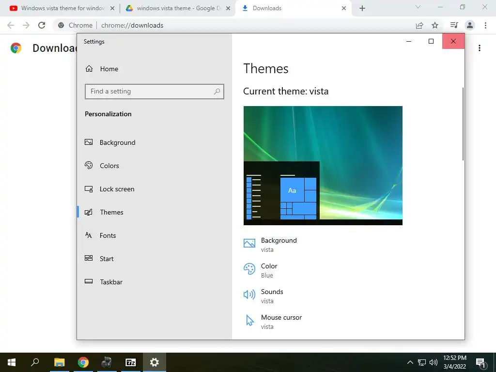Open taskbar search
Image resolution: width=496 pixels, height=372 pixels.
35,362
